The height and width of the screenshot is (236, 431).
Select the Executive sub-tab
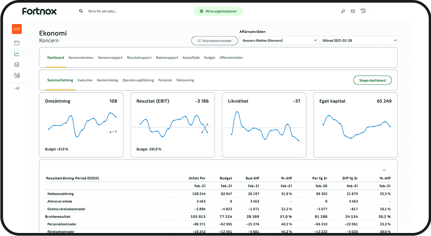coord(85,80)
